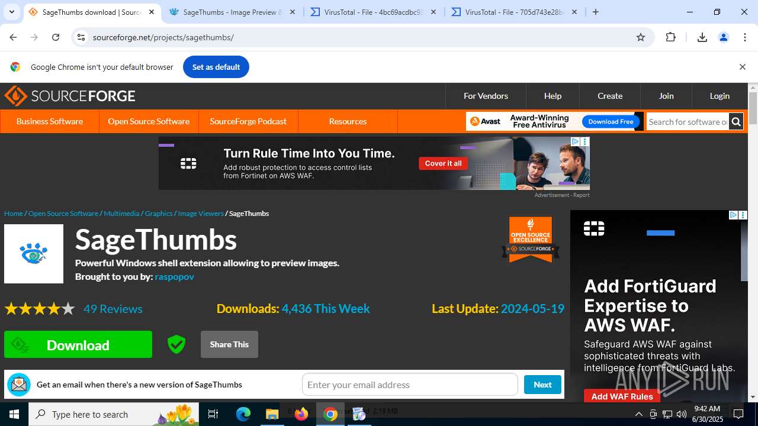Open SourceForge Podcast menu item
Image resolution: width=758 pixels, height=426 pixels.
pyautogui.click(x=248, y=121)
